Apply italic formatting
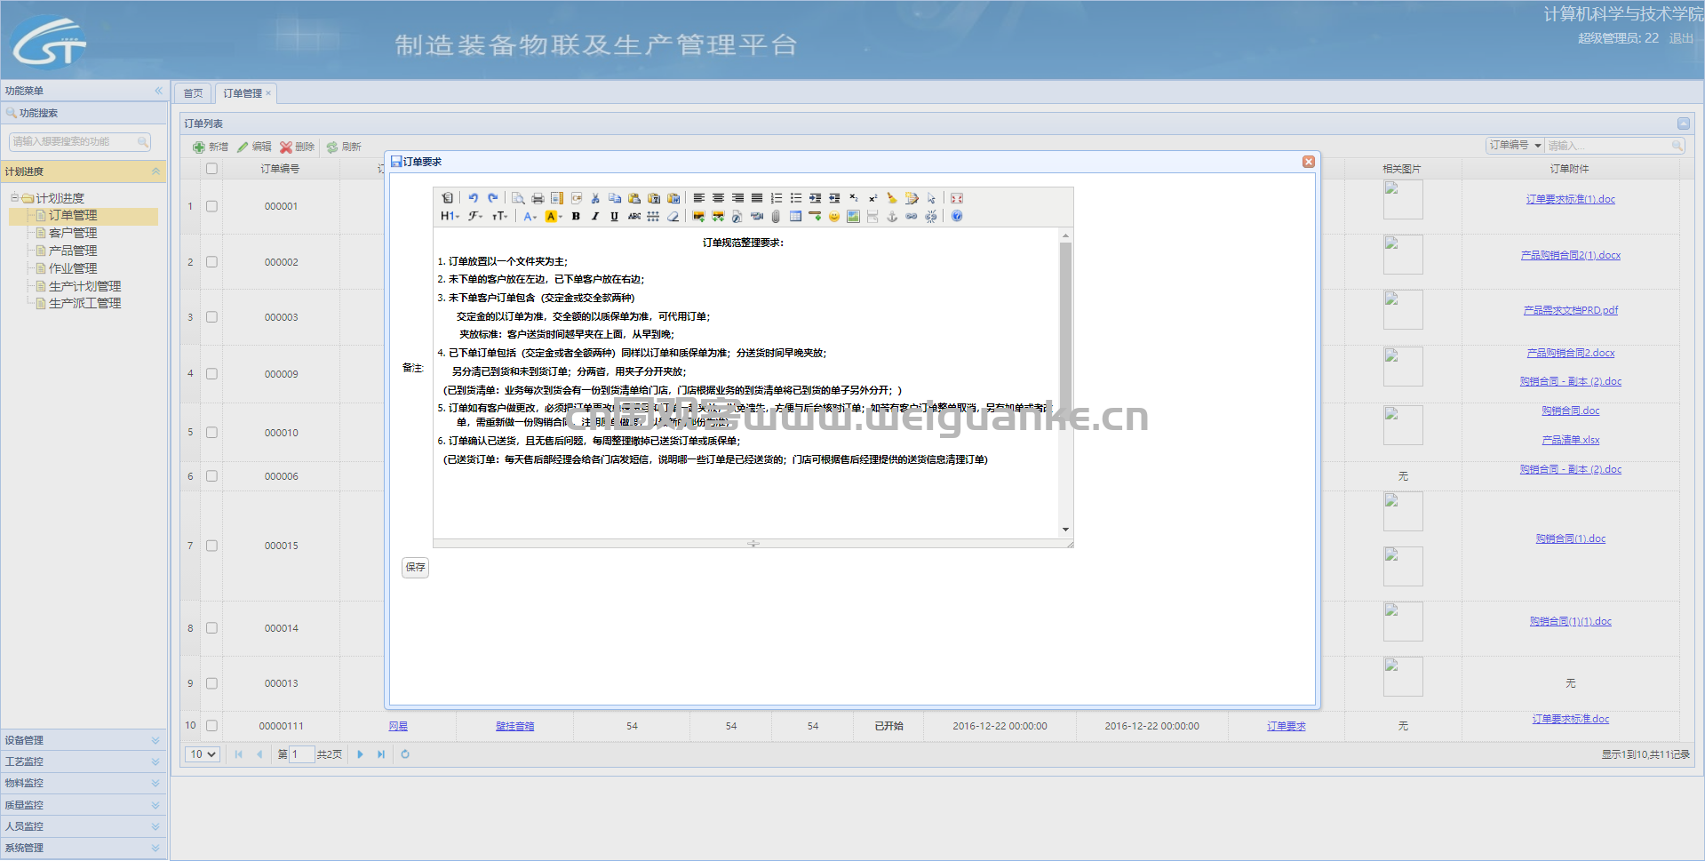Screen dimensions: 1705x861 595,216
